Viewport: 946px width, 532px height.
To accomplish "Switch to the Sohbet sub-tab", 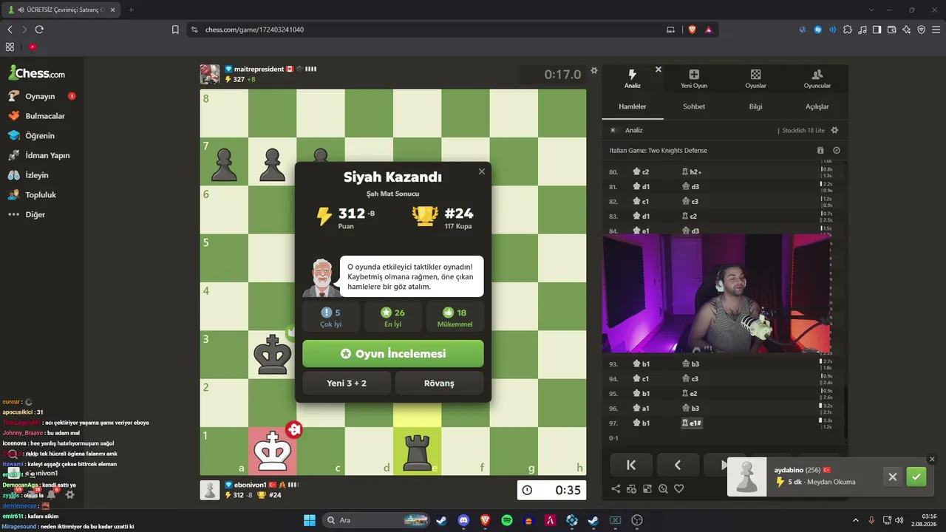I will click(x=694, y=106).
